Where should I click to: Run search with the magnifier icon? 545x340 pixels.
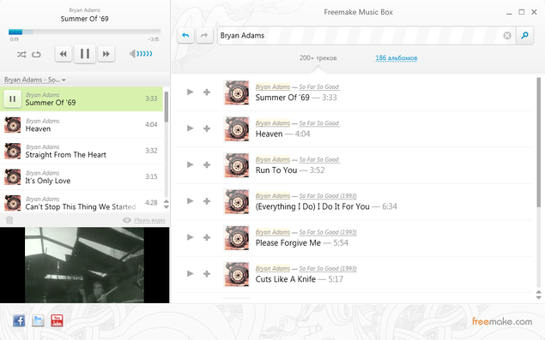pos(525,35)
